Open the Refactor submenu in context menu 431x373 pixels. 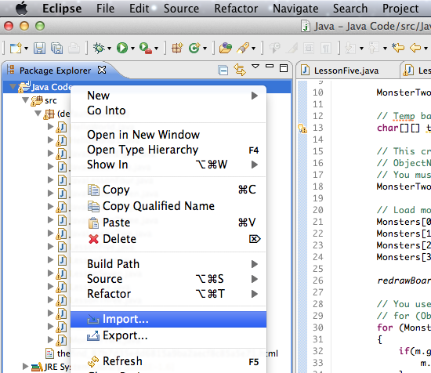tap(168, 294)
